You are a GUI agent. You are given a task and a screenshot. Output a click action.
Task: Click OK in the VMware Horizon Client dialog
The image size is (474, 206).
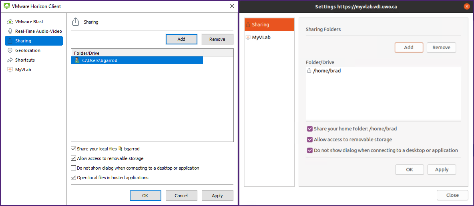[145, 196]
